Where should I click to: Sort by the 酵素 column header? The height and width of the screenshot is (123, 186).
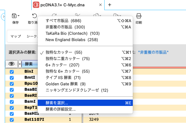tap(30, 64)
